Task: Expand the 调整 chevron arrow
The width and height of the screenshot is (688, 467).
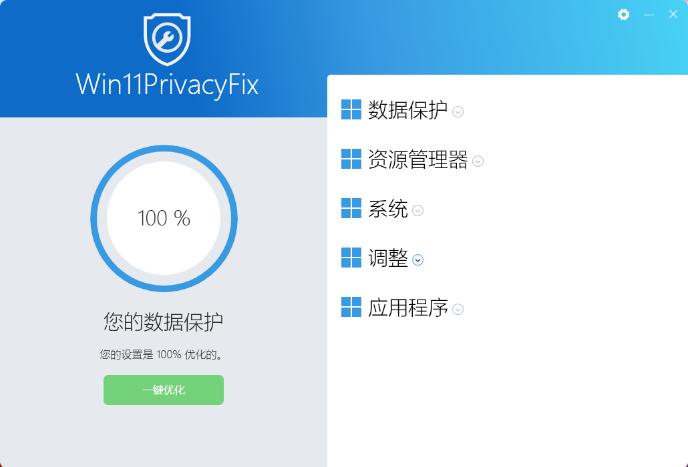Action: (x=418, y=260)
